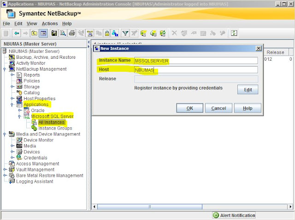Click Cancel in New Instance dialog
This screenshot has width=295, height=220.
point(218,108)
